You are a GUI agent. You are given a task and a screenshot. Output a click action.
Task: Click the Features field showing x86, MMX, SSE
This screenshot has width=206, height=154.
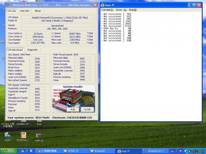[x=57, y=29]
